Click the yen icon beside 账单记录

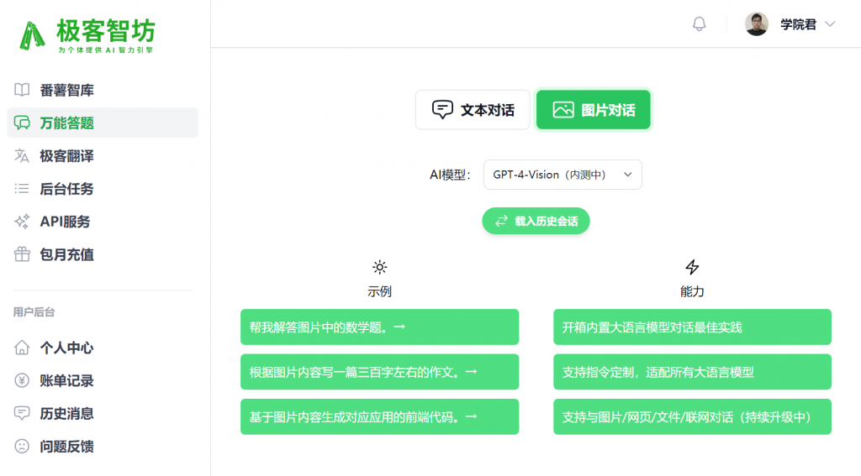tap(22, 380)
